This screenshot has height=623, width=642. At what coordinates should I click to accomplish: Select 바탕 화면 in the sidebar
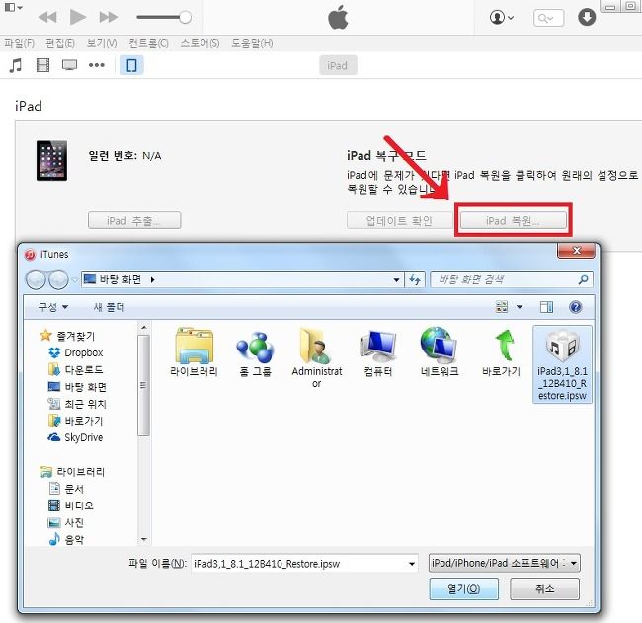click(78, 386)
